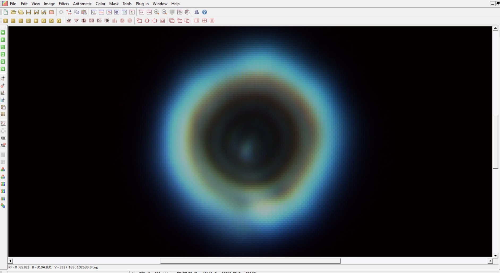
Task: Open the Image menu
Action: 49,4
